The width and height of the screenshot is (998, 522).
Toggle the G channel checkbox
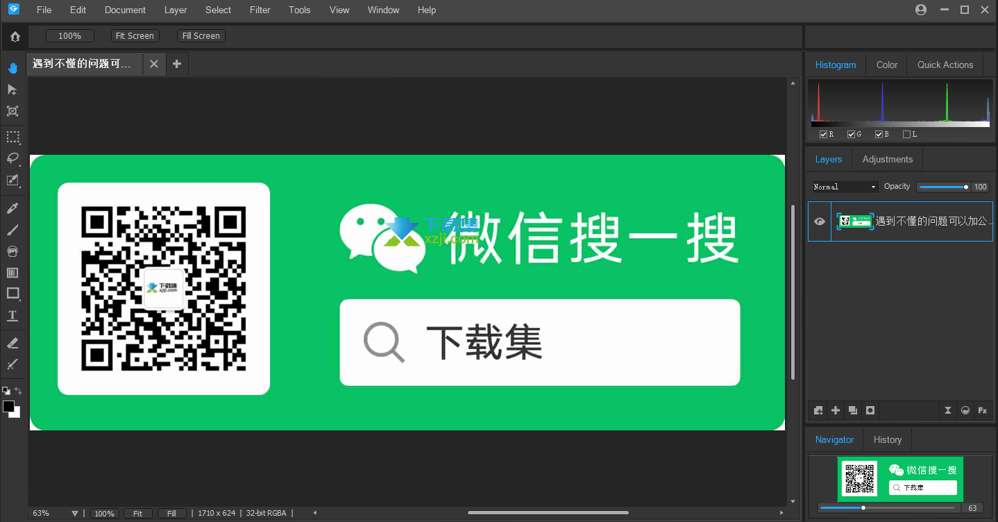pyautogui.click(x=851, y=134)
